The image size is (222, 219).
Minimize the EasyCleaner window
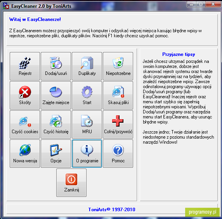pyautogui.click(x=191, y=4)
